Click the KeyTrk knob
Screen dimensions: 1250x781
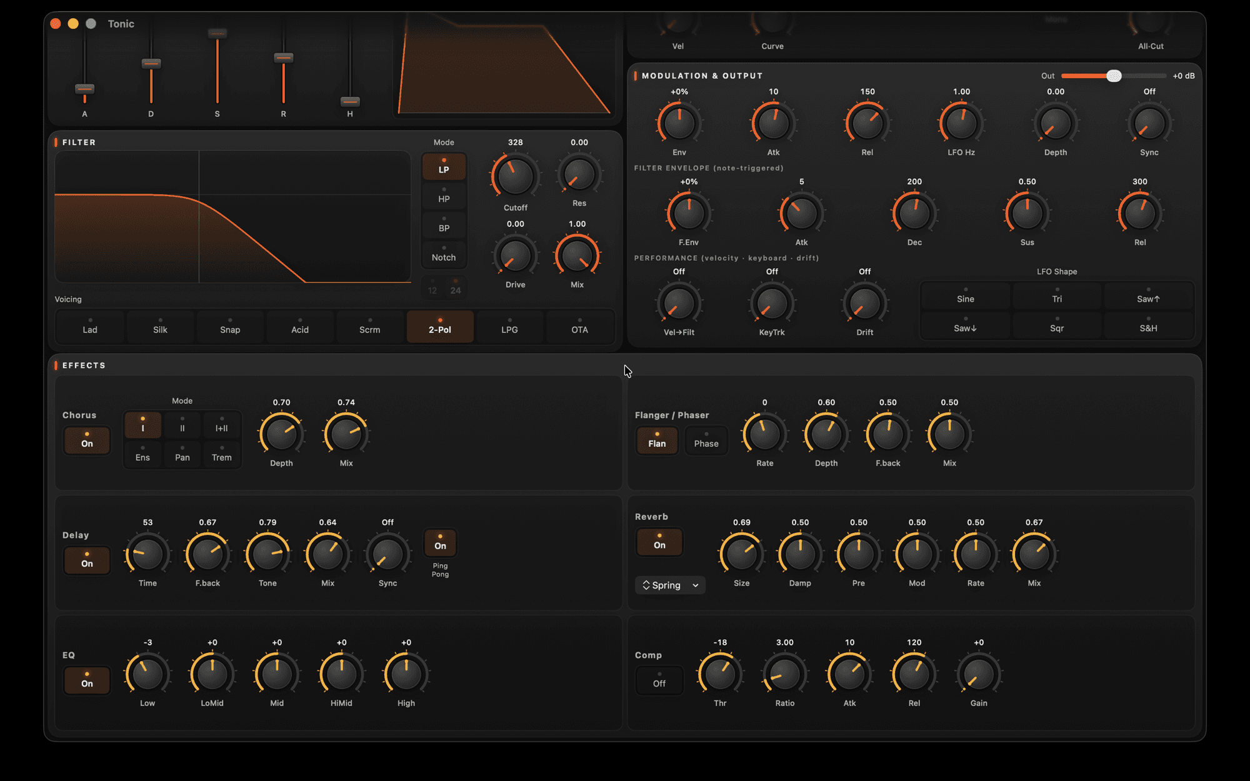pyautogui.click(x=772, y=303)
